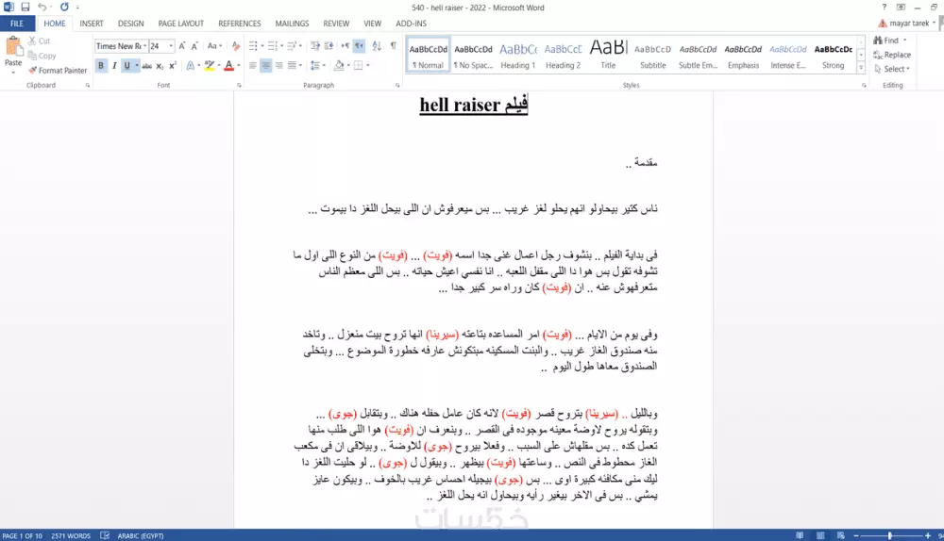Image resolution: width=944 pixels, height=541 pixels.
Task: Click the Save icon in quick access toolbar
Action: [x=25, y=8]
